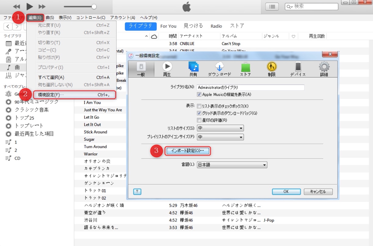Open the 編集(E) menu
Image resolution: width=373 pixels, height=246 pixels.
tap(35, 18)
